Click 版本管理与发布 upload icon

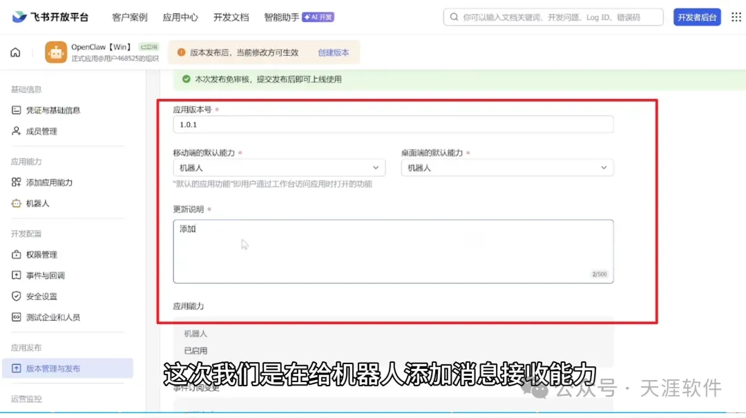click(x=16, y=368)
